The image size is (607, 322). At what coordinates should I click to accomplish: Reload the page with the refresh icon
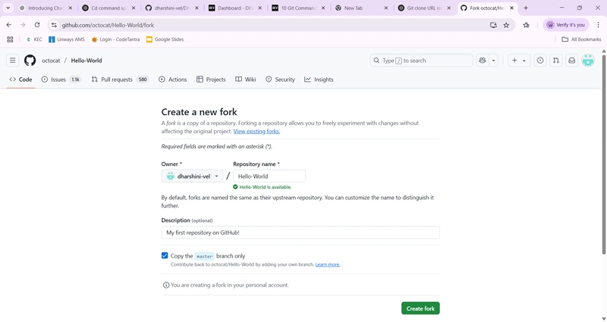pos(36,25)
